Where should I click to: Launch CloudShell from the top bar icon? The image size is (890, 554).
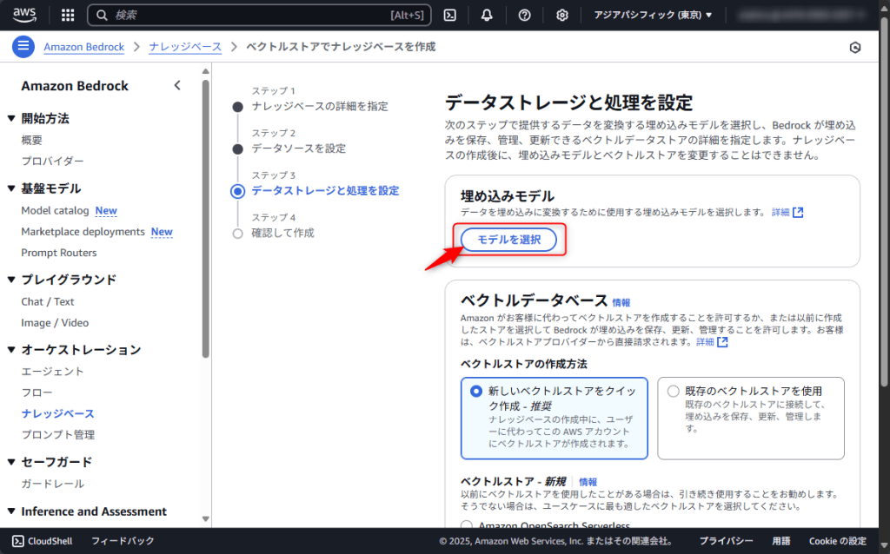click(x=450, y=16)
